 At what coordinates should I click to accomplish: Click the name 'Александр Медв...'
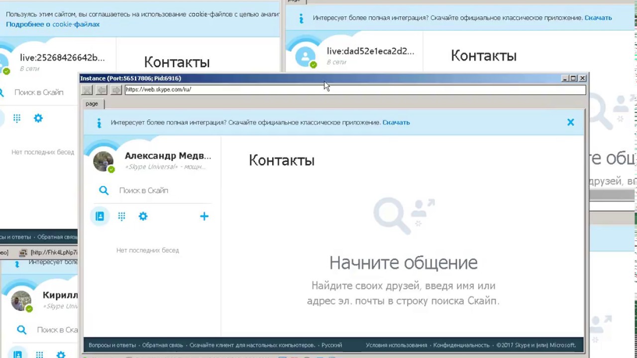(168, 156)
